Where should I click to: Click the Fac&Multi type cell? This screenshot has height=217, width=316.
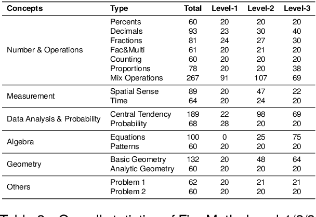pos(128,50)
